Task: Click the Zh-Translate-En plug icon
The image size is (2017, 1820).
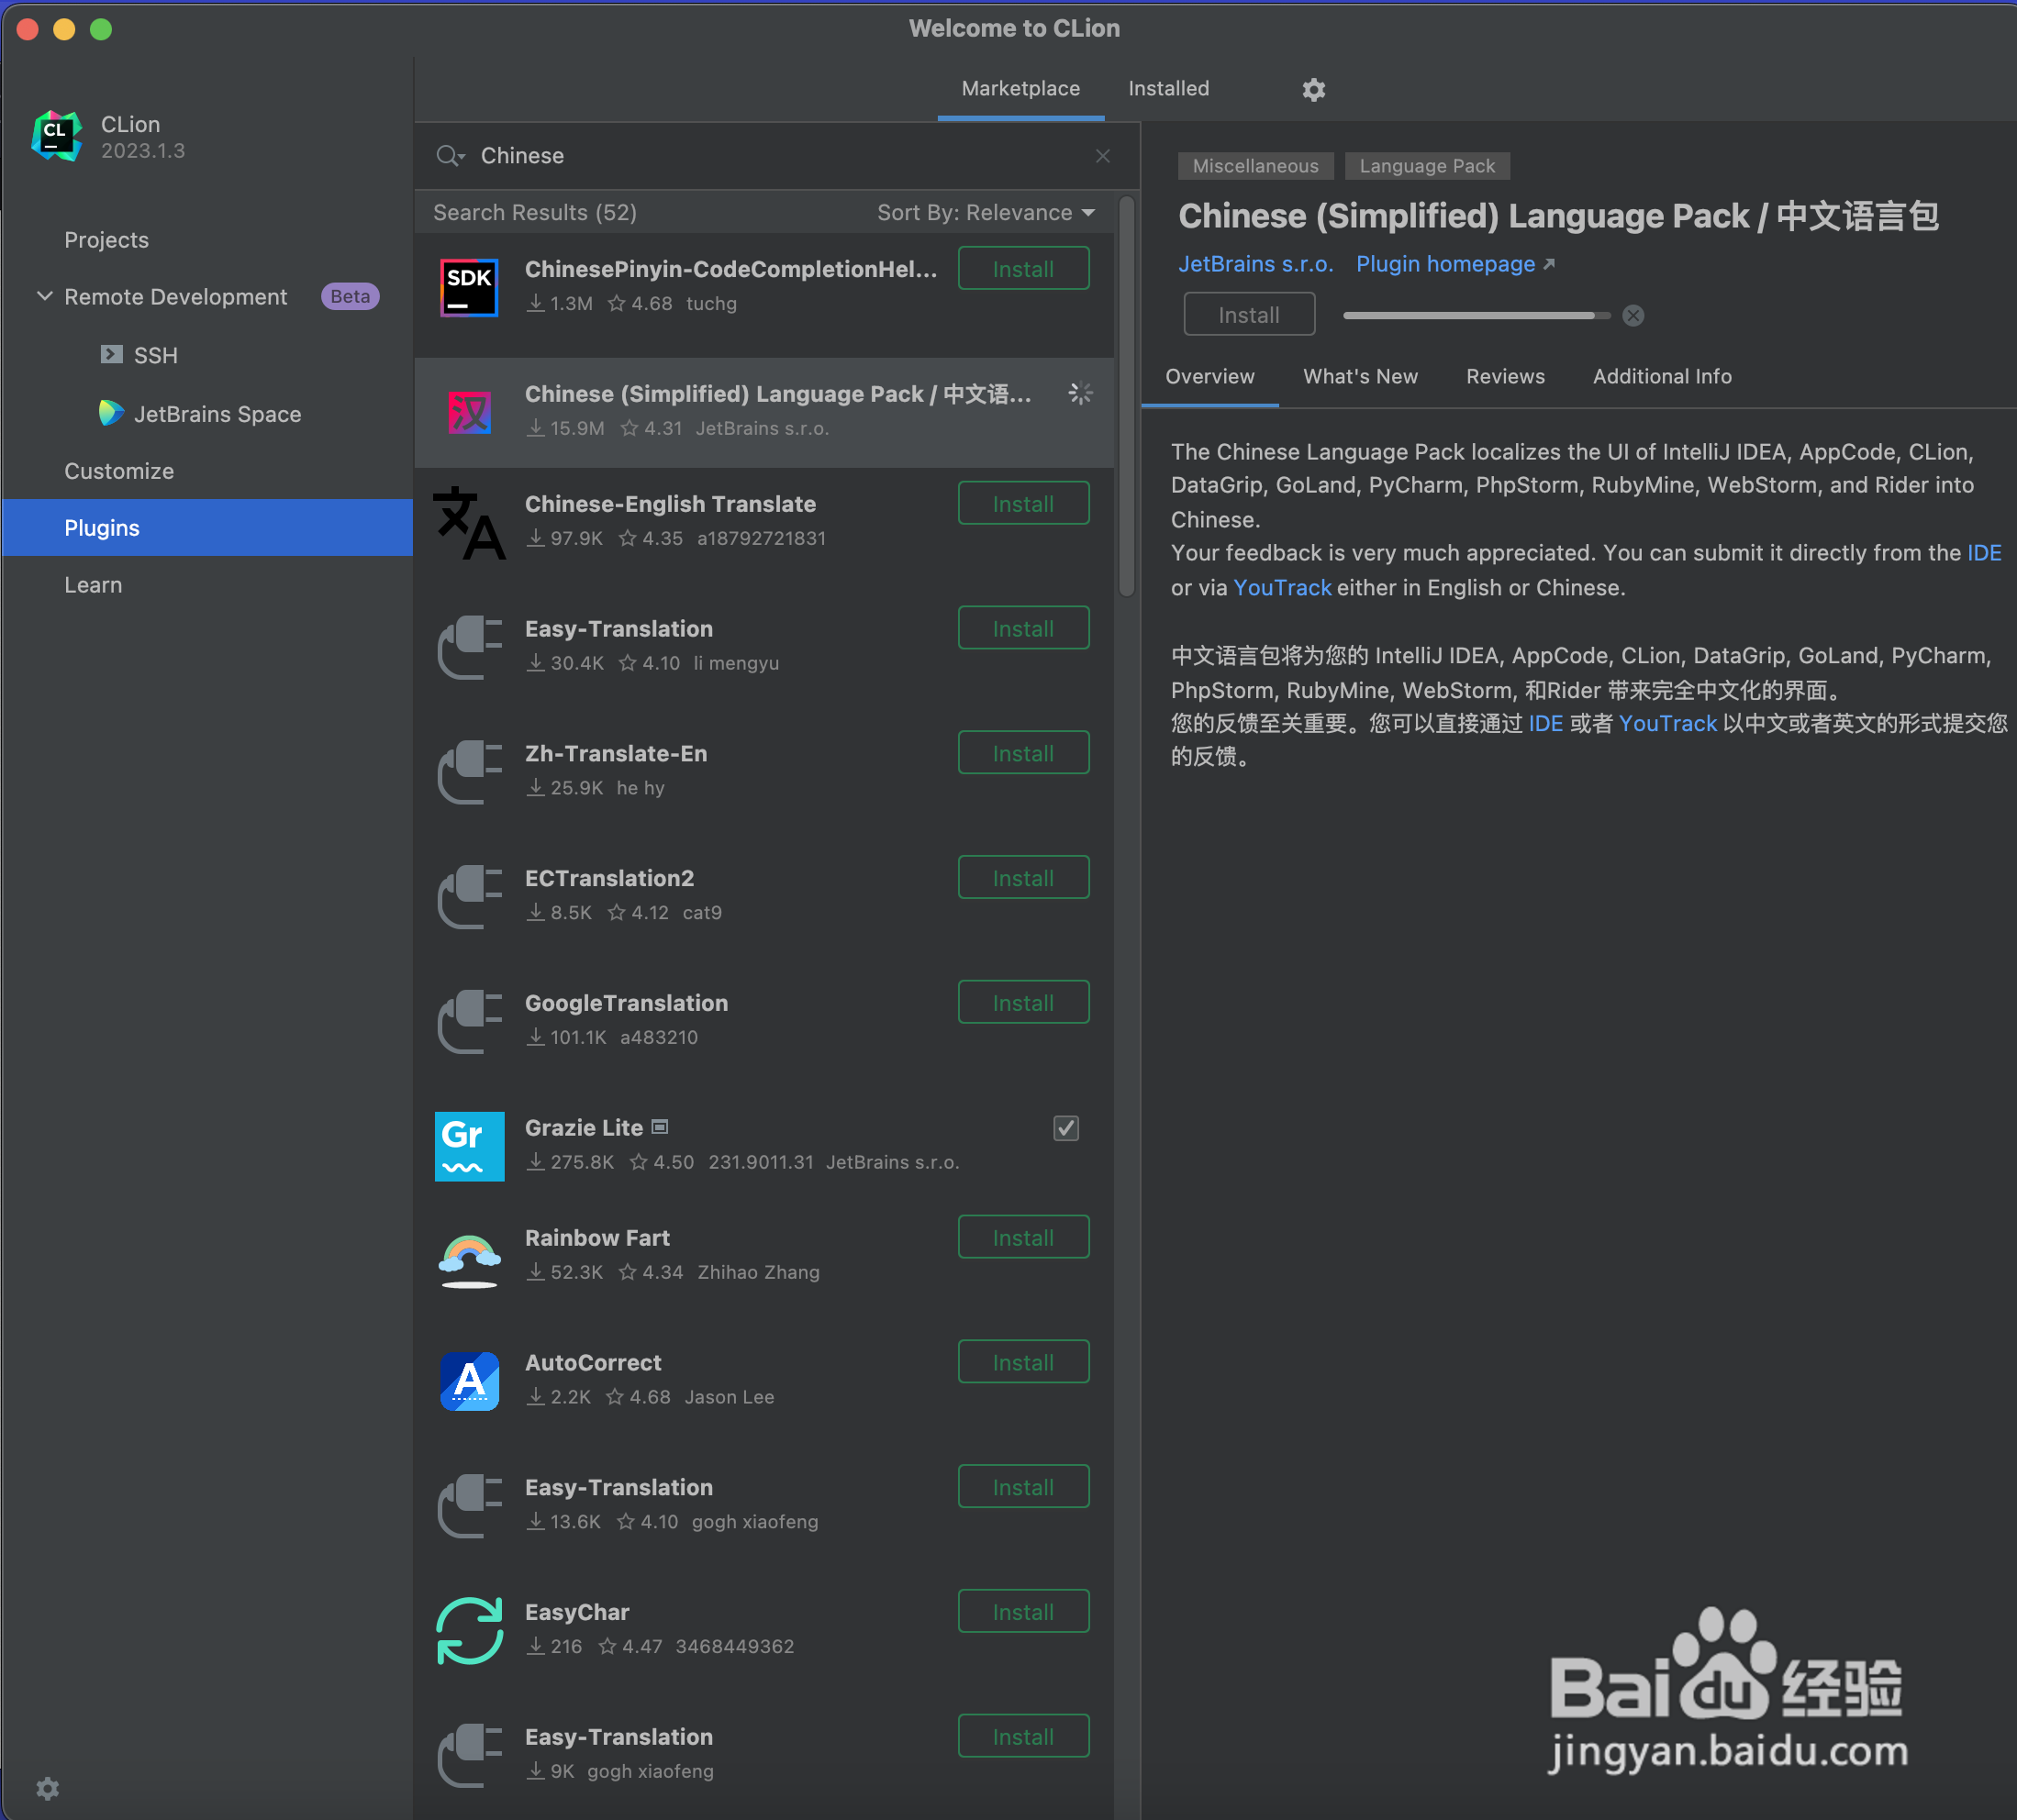Action: tap(469, 772)
